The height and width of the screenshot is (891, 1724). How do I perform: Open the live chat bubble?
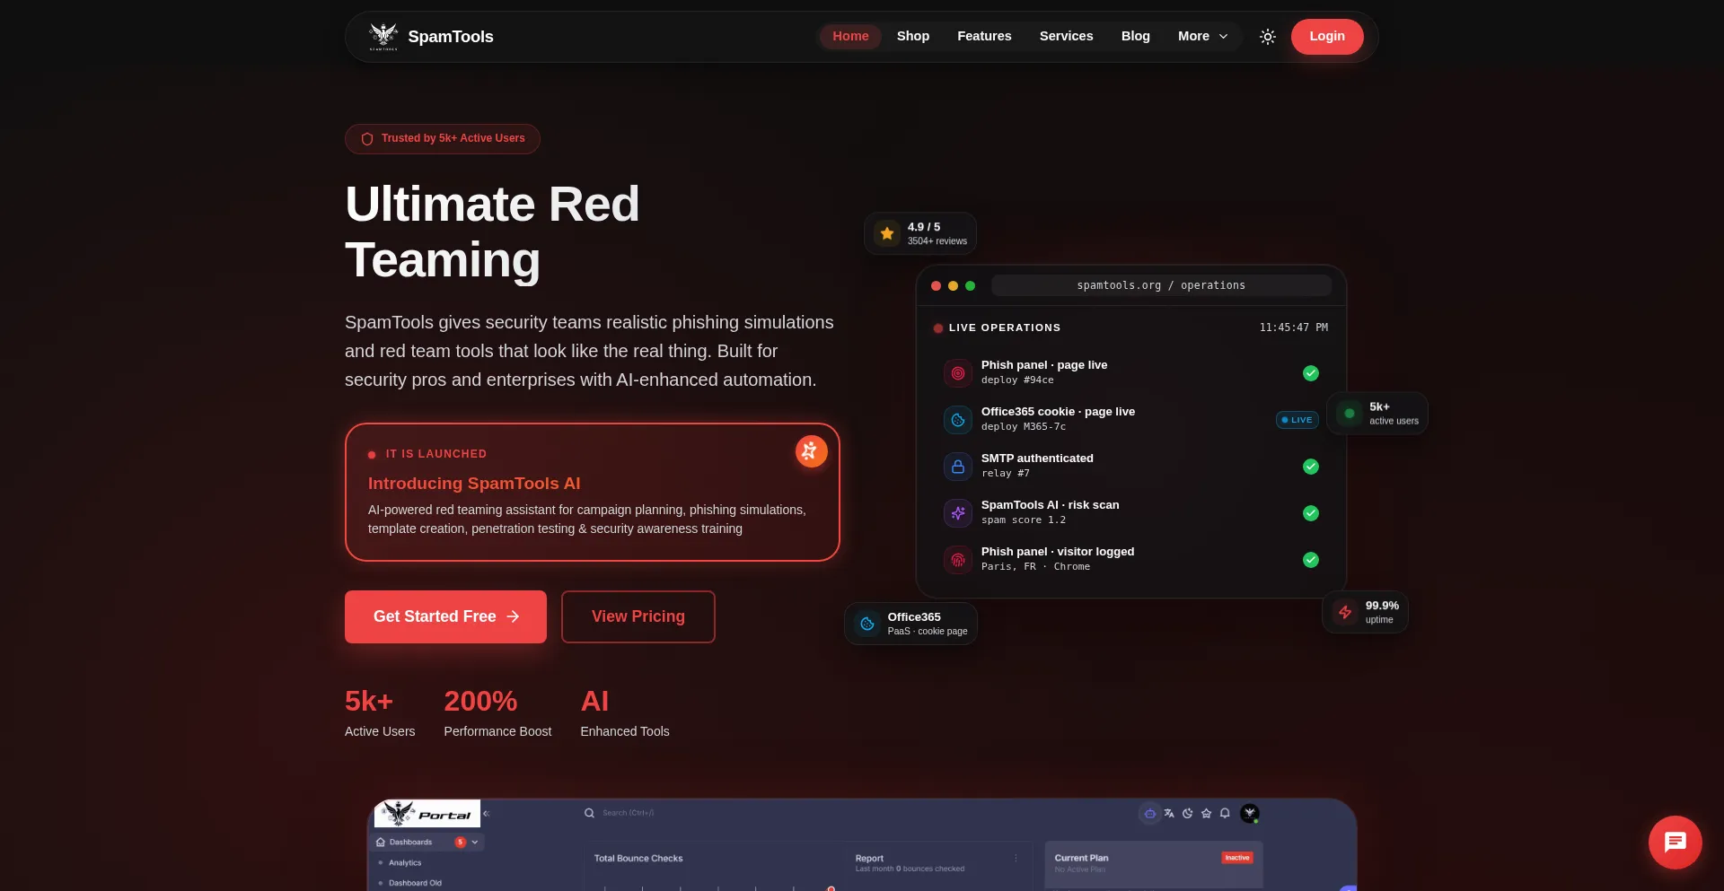[x=1676, y=843]
